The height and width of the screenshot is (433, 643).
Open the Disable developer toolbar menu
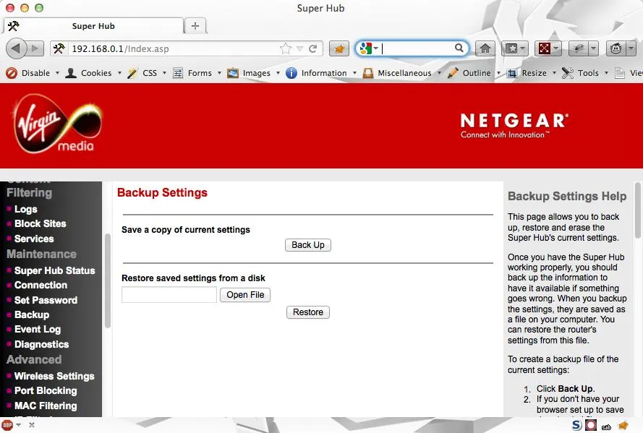coord(33,73)
